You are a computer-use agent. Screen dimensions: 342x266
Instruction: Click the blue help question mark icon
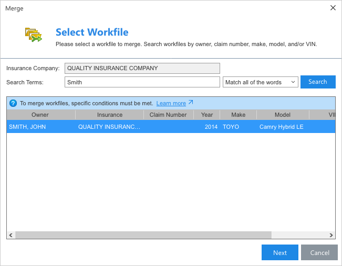coord(13,103)
